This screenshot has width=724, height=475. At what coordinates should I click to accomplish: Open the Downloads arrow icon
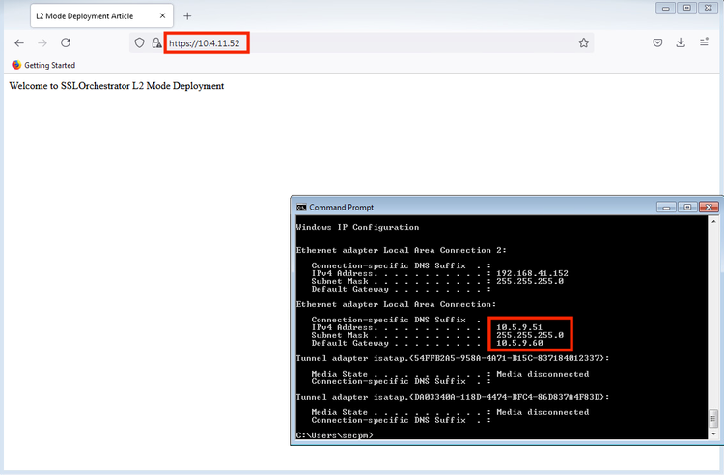pyautogui.click(x=681, y=42)
